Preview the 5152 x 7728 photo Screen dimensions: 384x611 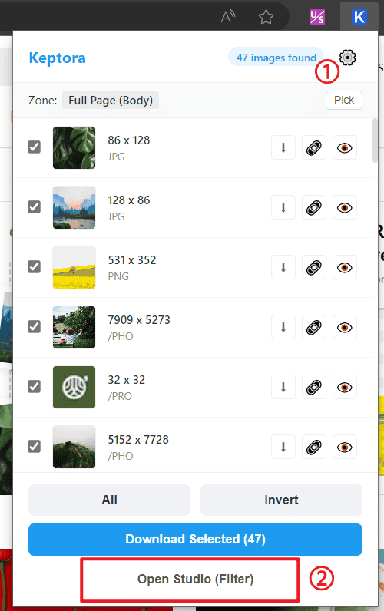tap(345, 447)
